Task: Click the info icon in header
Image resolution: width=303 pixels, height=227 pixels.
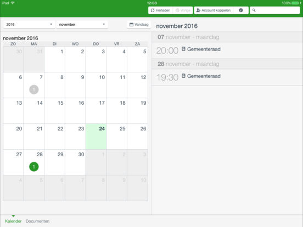Action: (241, 10)
